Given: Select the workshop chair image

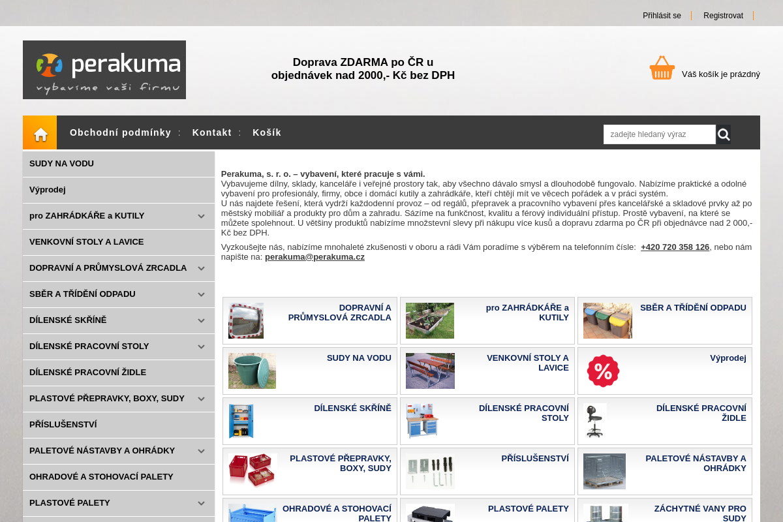Looking at the screenshot, I should coord(594,421).
